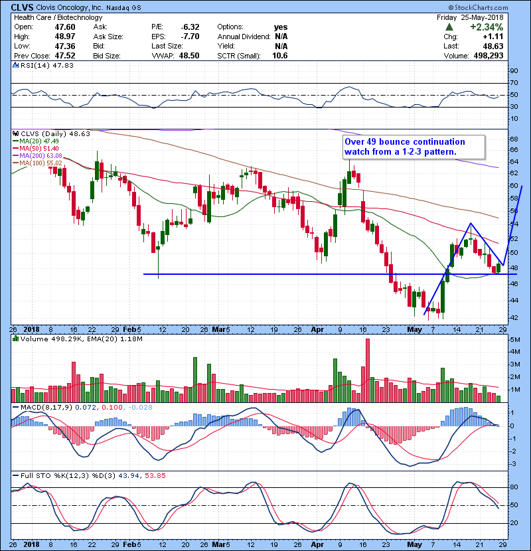Click the MACD(8,17,9) panel label
Image resolution: width=531 pixels, height=551 pixels.
tap(46, 408)
